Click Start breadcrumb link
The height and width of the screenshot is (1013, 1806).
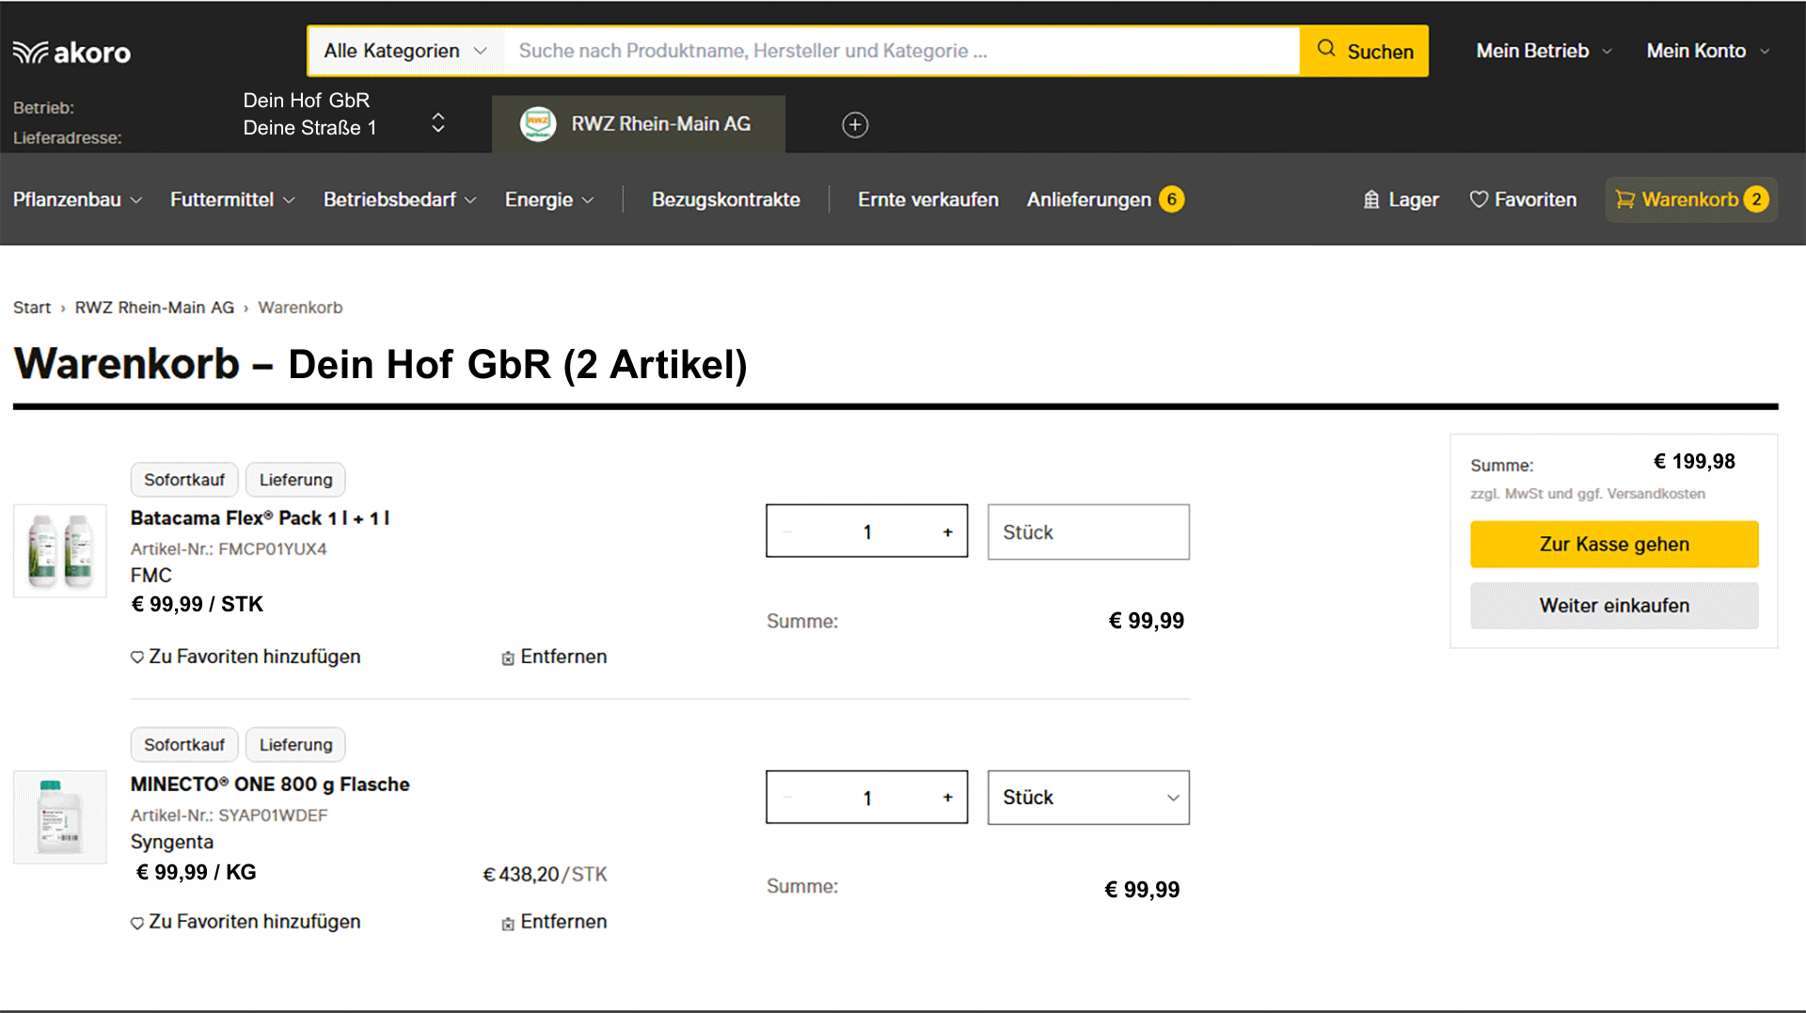click(x=32, y=308)
